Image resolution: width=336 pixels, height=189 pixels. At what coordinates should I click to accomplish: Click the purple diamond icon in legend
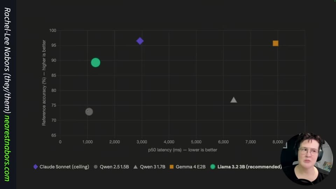point(36,167)
